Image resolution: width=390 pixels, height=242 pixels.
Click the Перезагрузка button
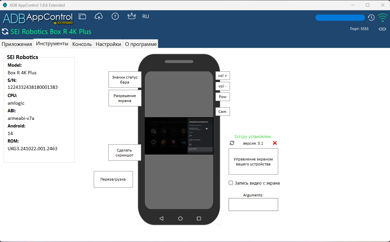pyautogui.click(x=113, y=179)
